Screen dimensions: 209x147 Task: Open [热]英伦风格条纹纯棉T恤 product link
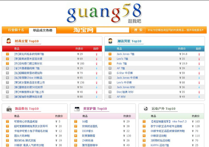click(x=29, y=54)
